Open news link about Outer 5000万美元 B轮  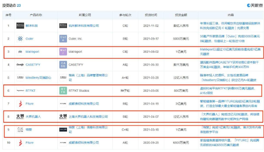point(230,39)
